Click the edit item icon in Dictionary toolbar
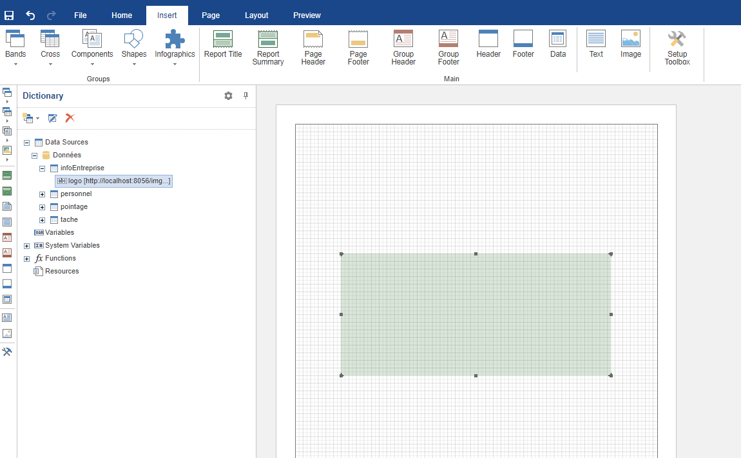This screenshot has height=458, width=741. (x=52, y=118)
